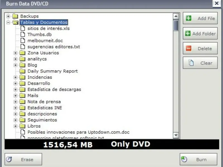223x167 pixels.
Task: Expand the Nota de prensa node
Action: tap(15, 102)
